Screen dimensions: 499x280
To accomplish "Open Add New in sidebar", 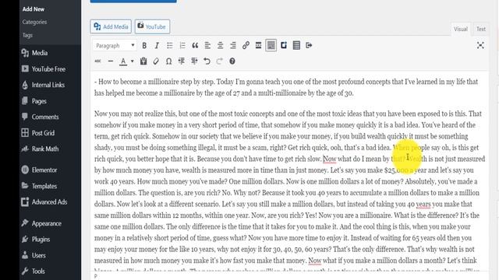I will click(34, 9).
